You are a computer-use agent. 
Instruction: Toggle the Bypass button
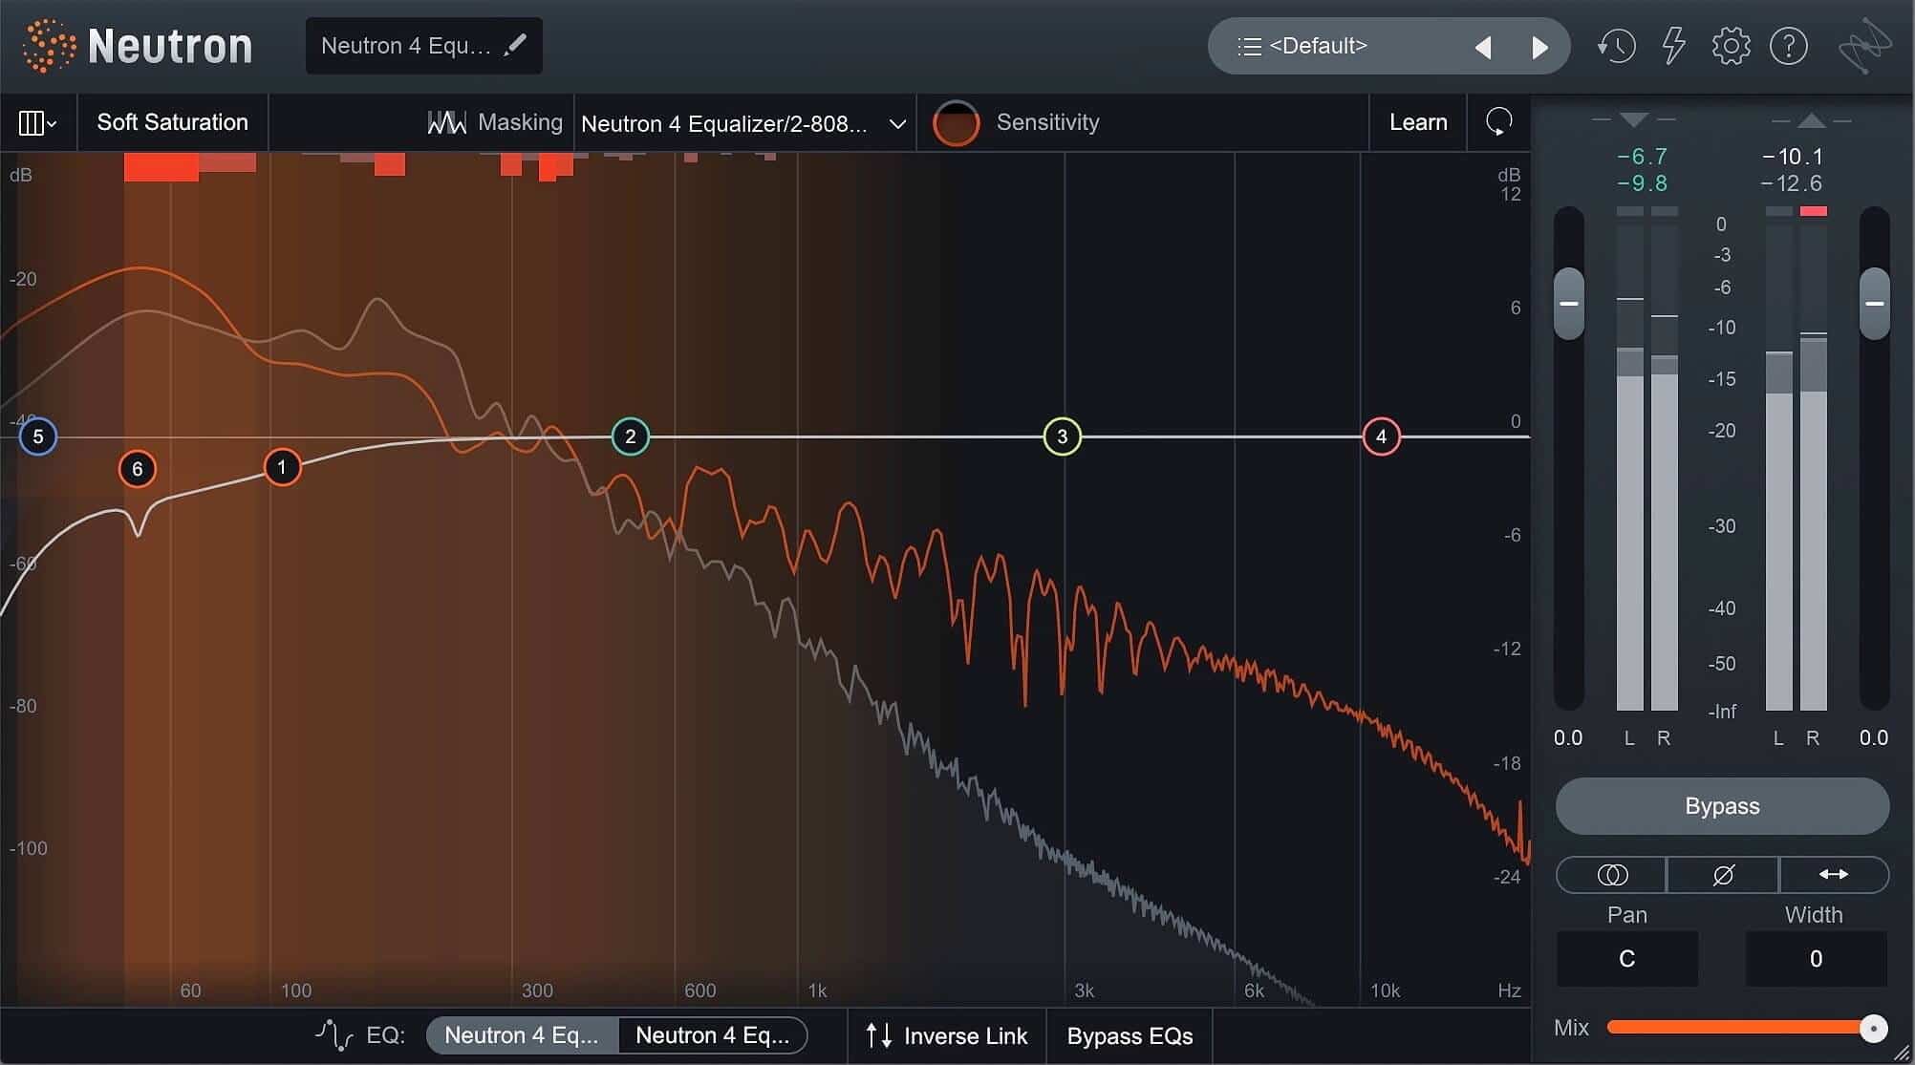point(1722,806)
